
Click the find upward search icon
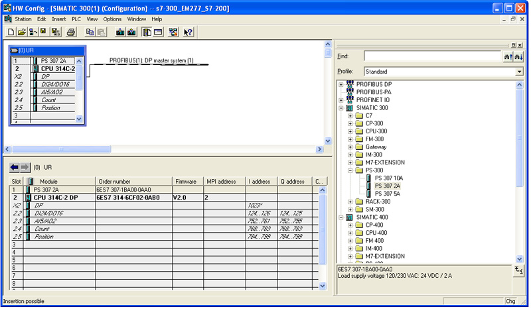pos(508,56)
